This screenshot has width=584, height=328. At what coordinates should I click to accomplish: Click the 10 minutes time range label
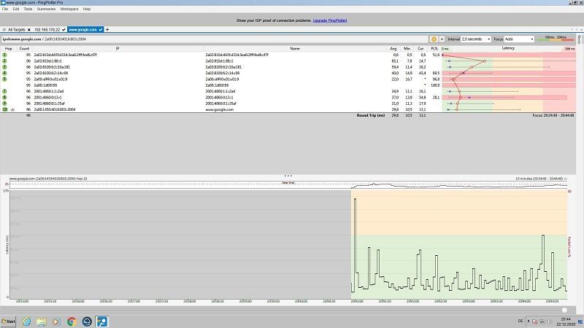tap(539, 179)
